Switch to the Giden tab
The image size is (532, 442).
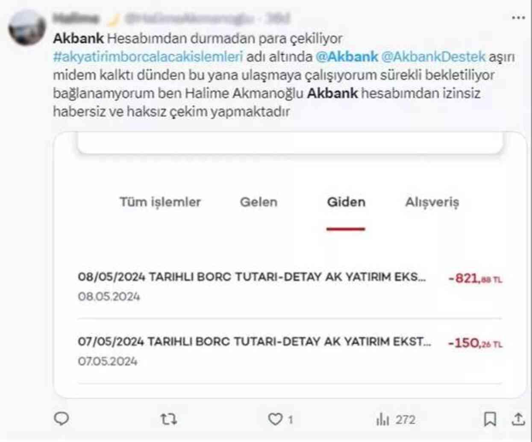pos(347,202)
